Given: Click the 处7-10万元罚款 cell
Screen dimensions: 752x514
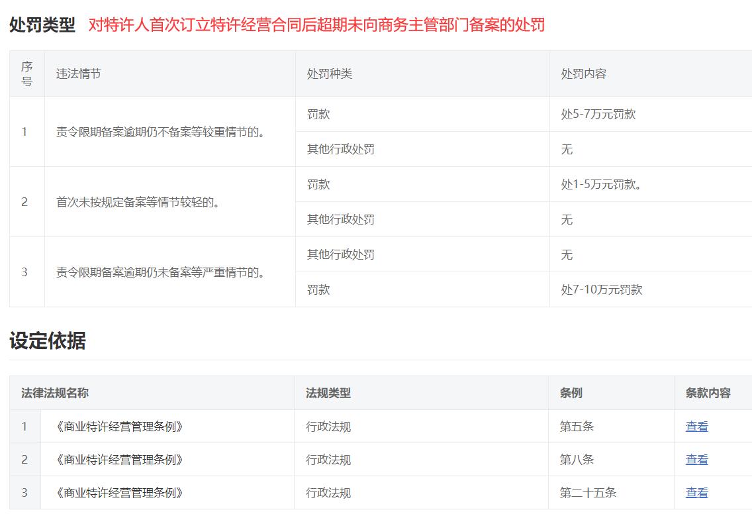Looking at the screenshot, I should [x=601, y=289].
